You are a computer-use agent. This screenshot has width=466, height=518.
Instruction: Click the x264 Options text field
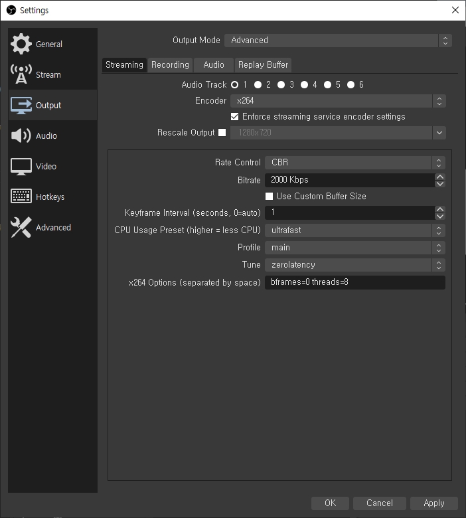[x=354, y=282]
